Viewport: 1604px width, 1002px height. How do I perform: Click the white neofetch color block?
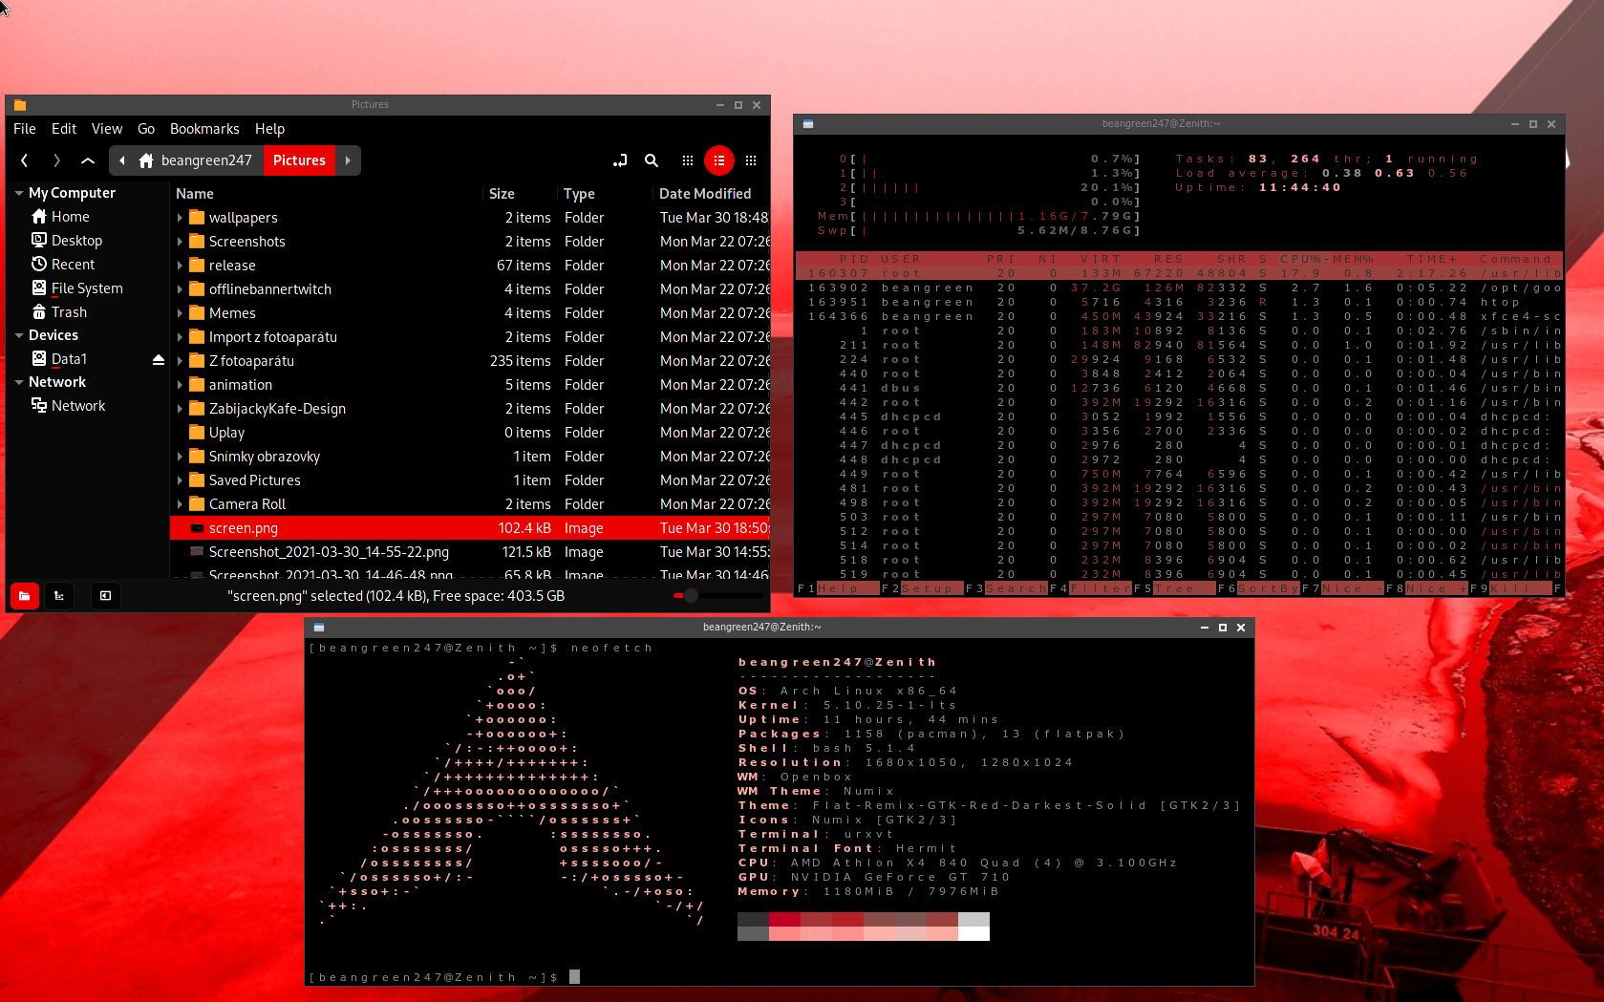(973, 934)
